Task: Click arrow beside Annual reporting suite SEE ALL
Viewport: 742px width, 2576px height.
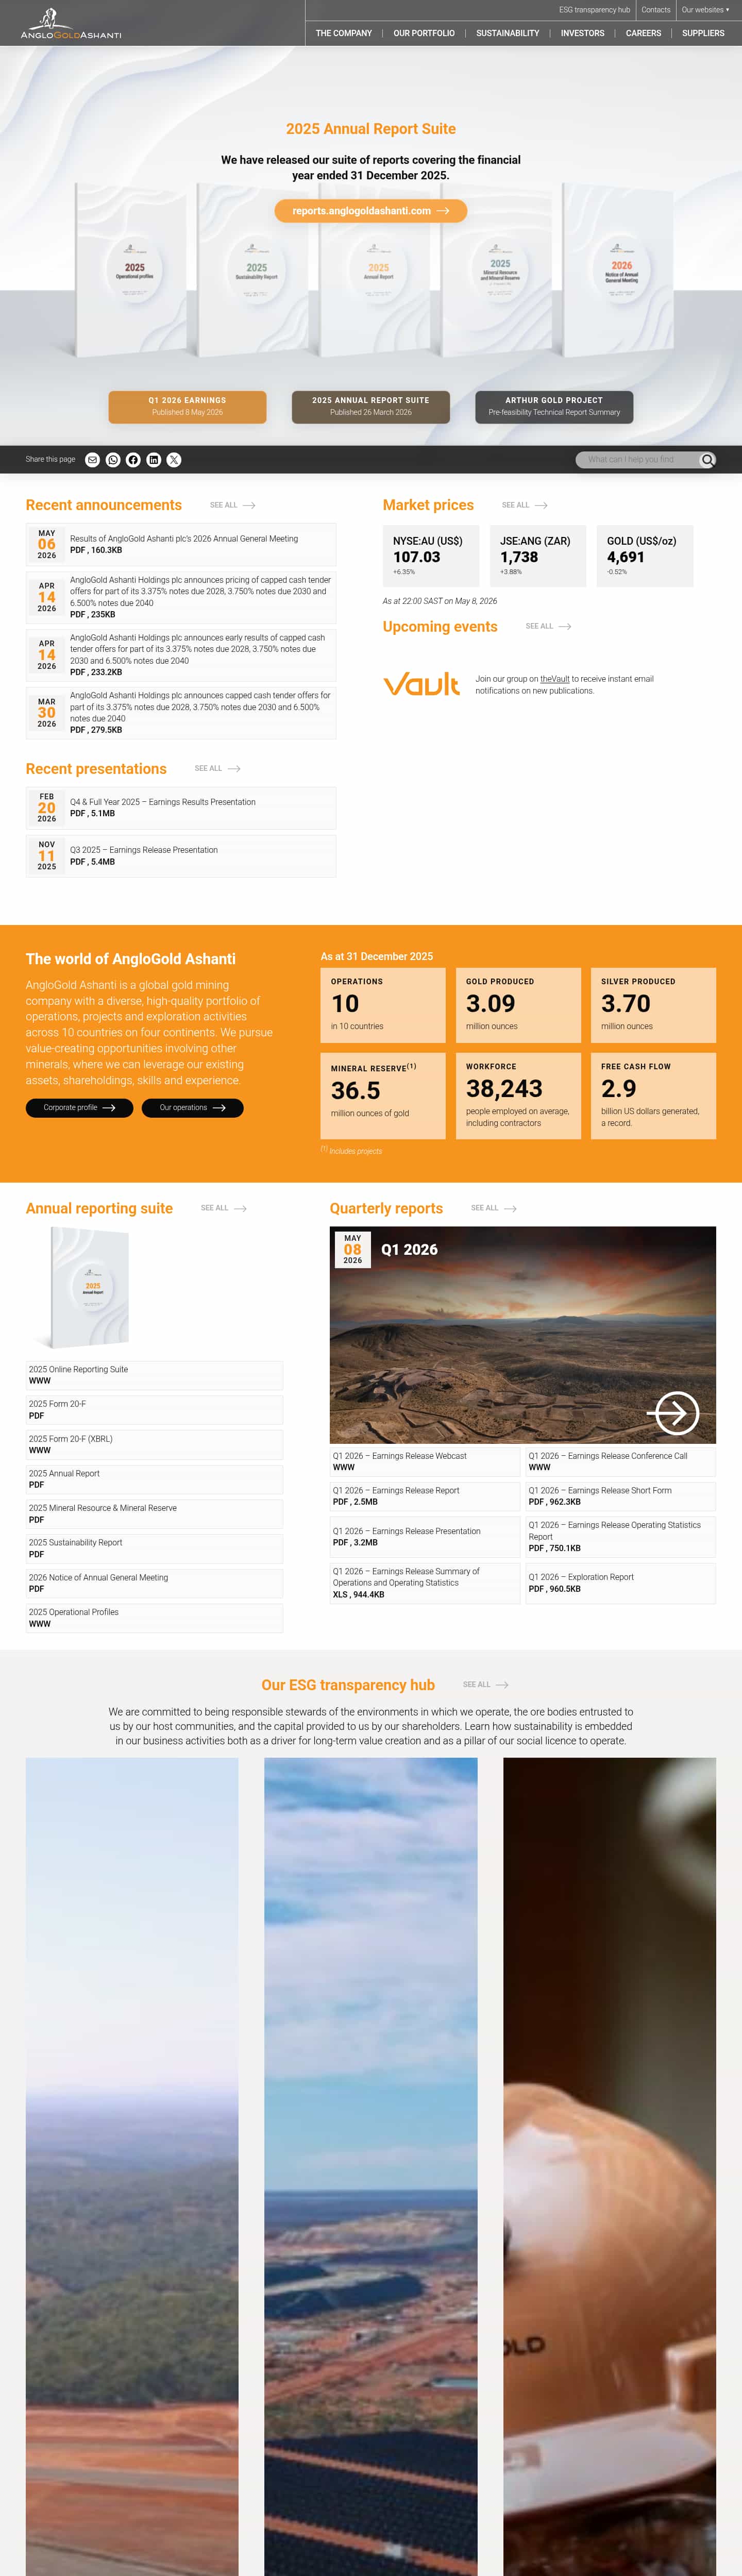Action: [x=240, y=1209]
